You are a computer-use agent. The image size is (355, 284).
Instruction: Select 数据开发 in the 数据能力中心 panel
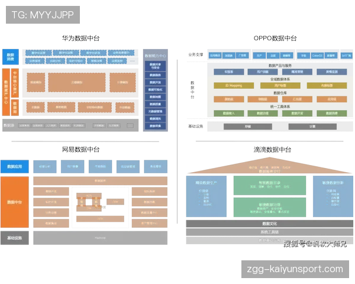[155, 82]
